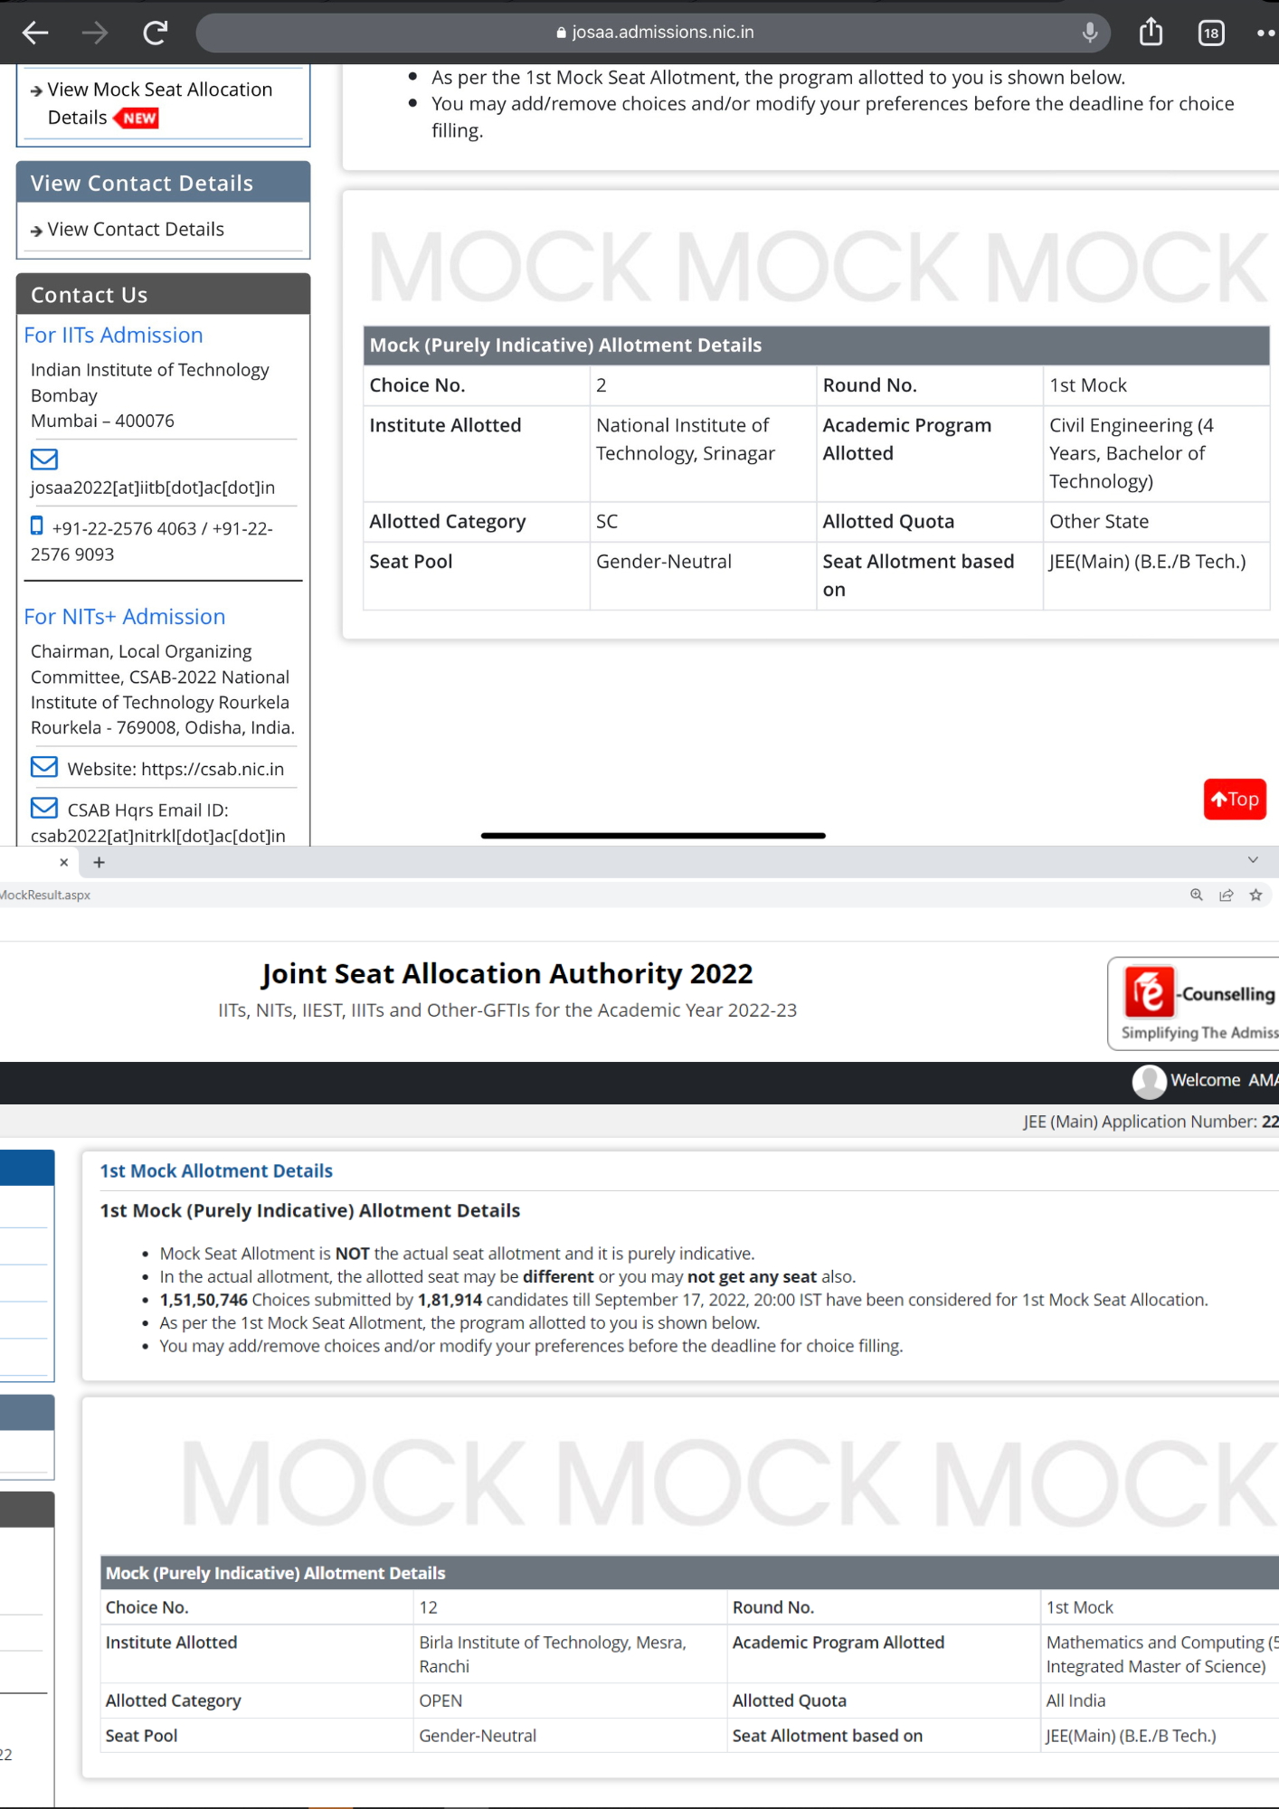The height and width of the screenshot is (1809, 1279).
Task: Open View Mock Seat Allocation Details
Action: coord(159,103)
